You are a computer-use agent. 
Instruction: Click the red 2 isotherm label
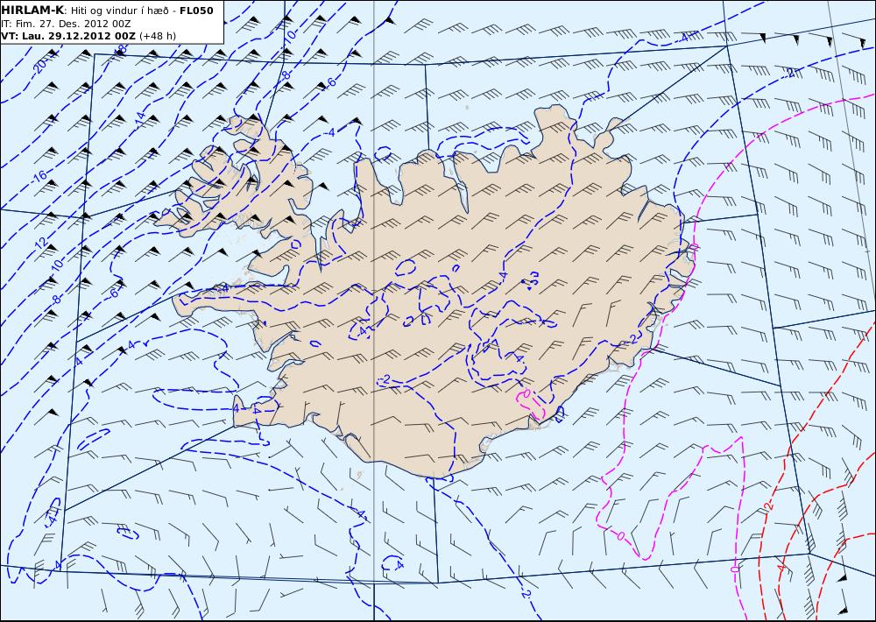[x=767, y=506]
